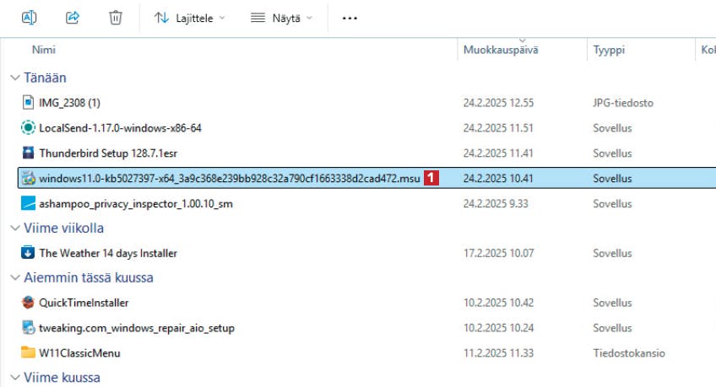Click the Share icon in toolbar

[72, 18]
